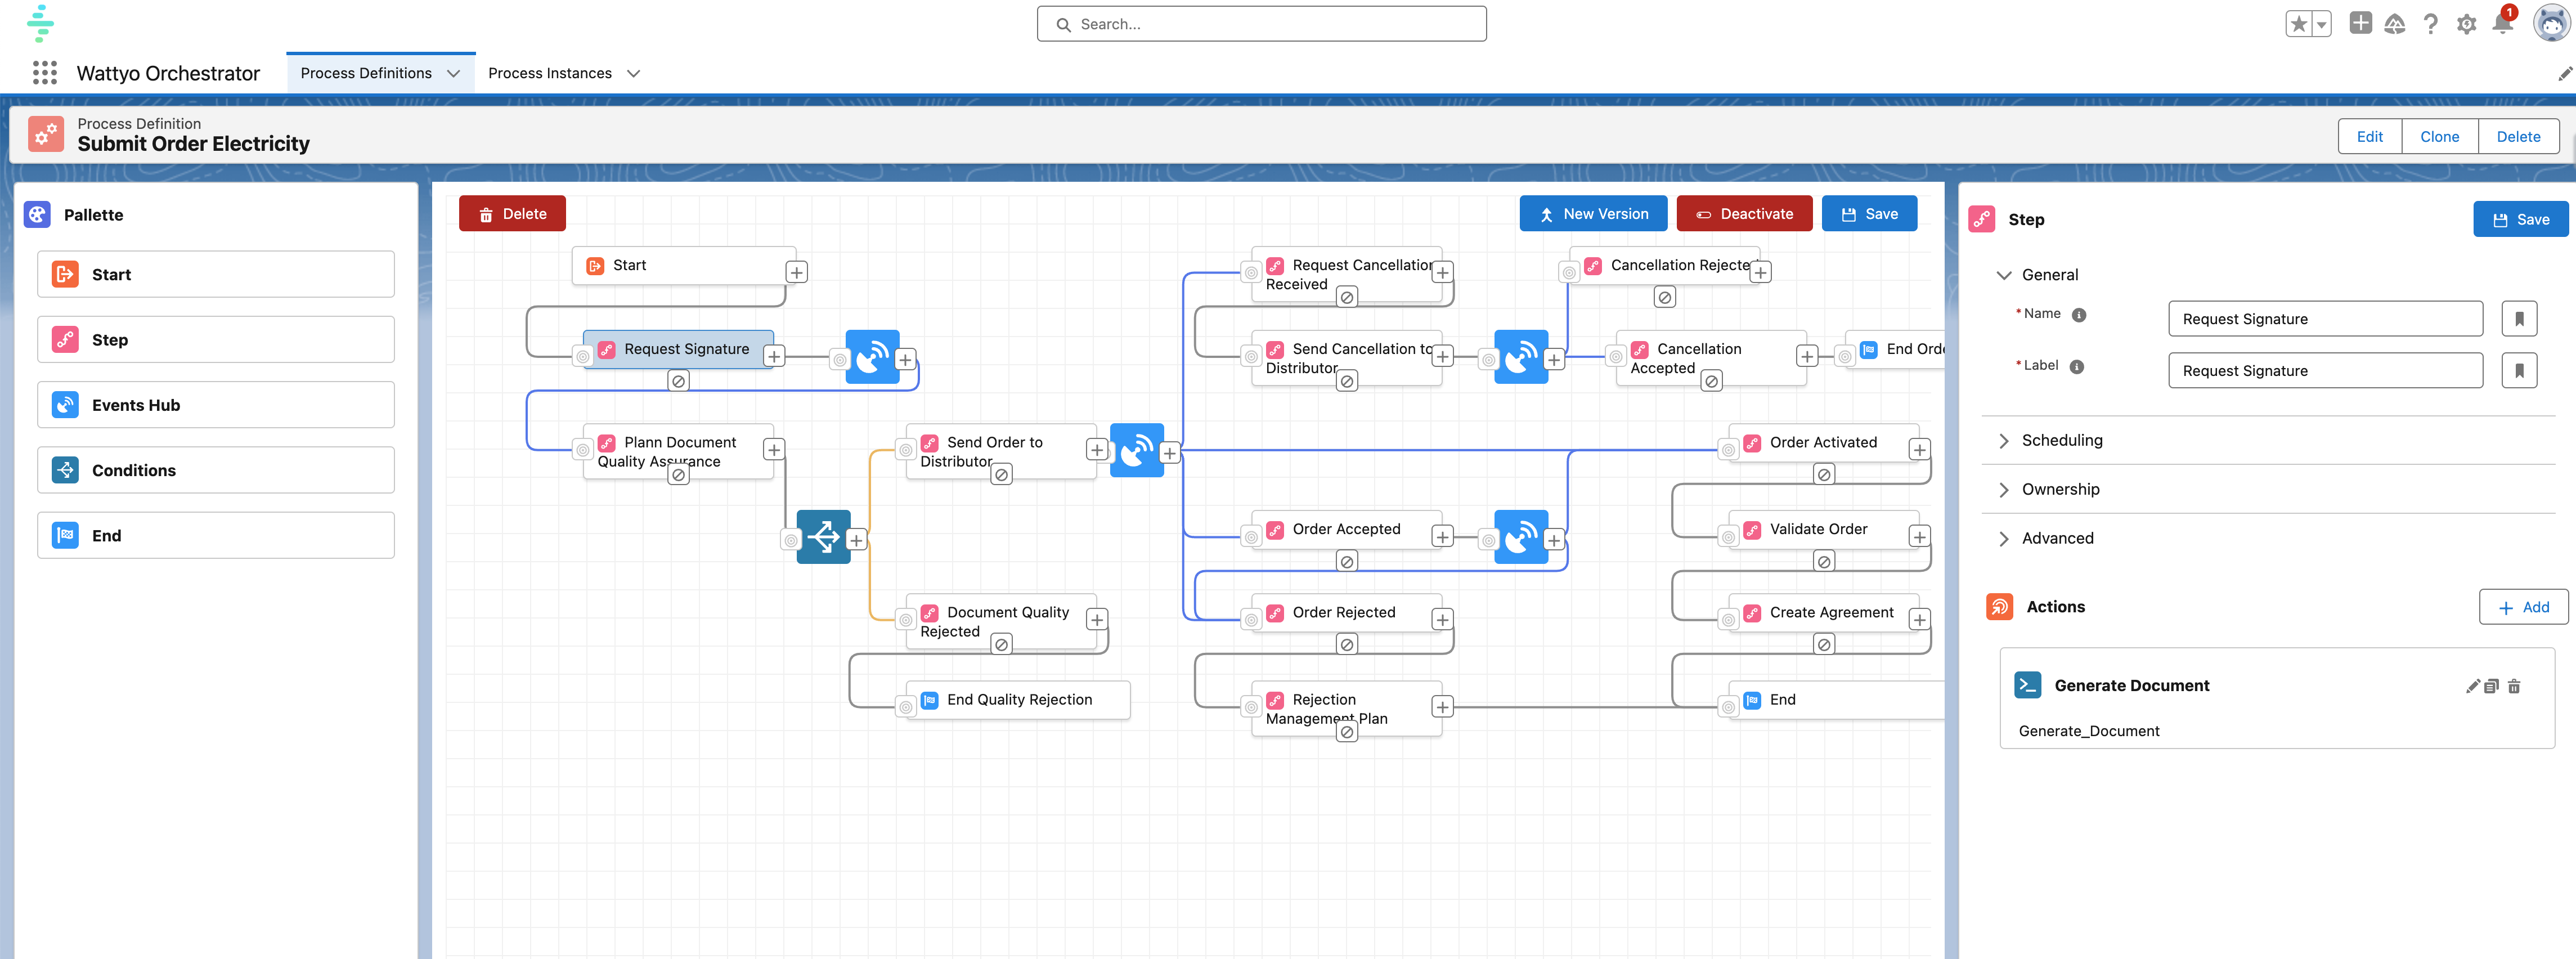Click the edit pencil in navigation bar
This screenshot has width=2576, height=959.
pos(2564,74)
